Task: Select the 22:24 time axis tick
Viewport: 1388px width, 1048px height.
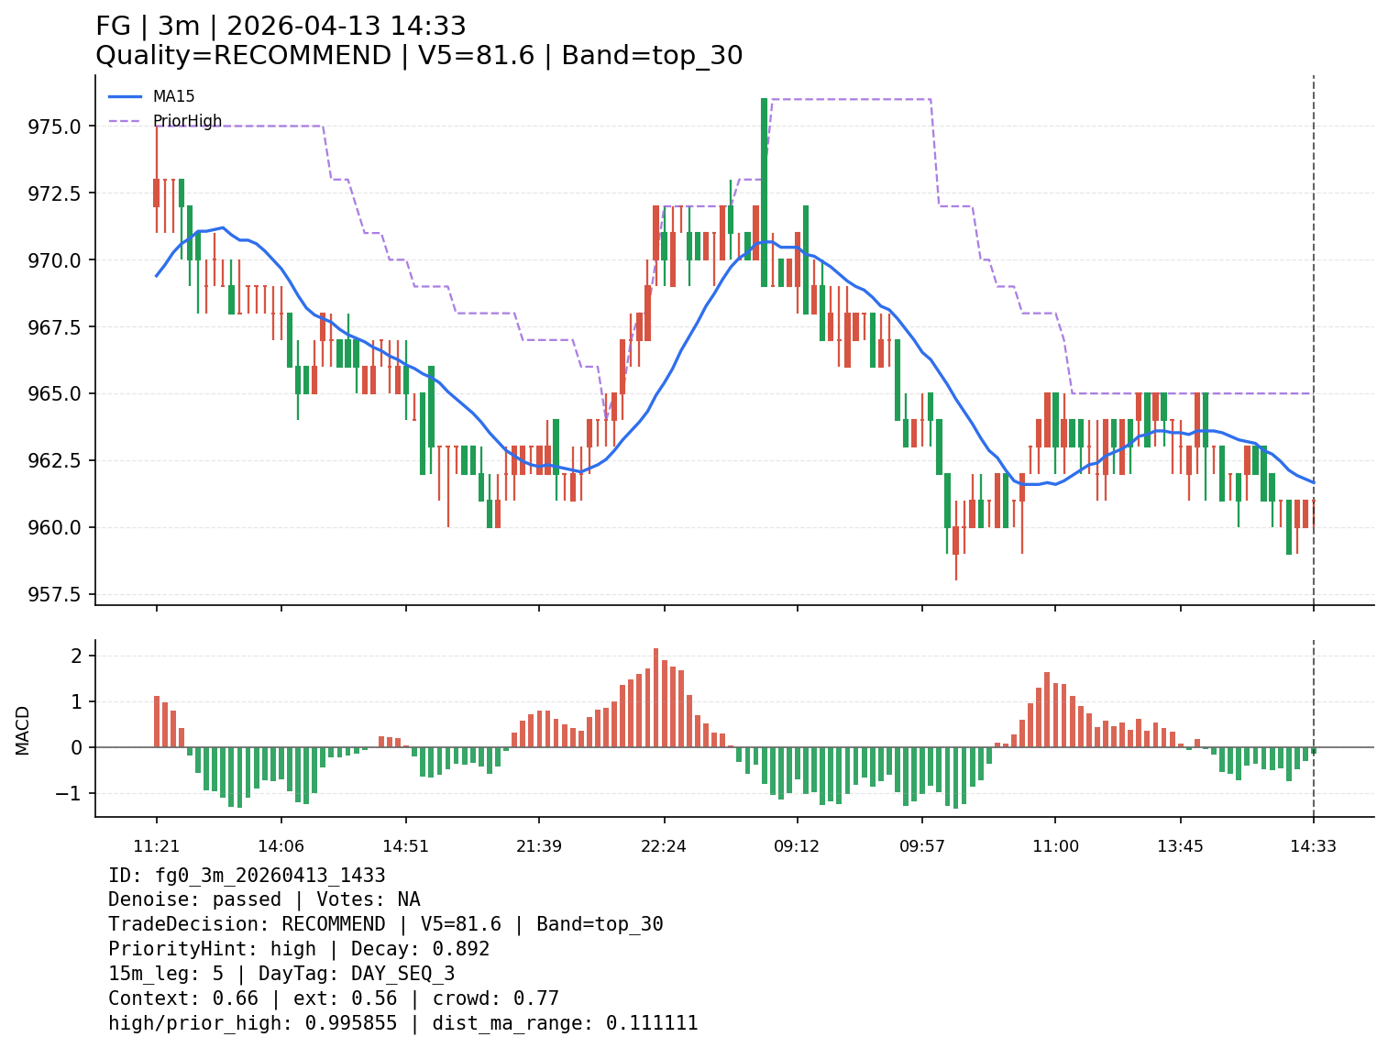Action: point(664,846)
